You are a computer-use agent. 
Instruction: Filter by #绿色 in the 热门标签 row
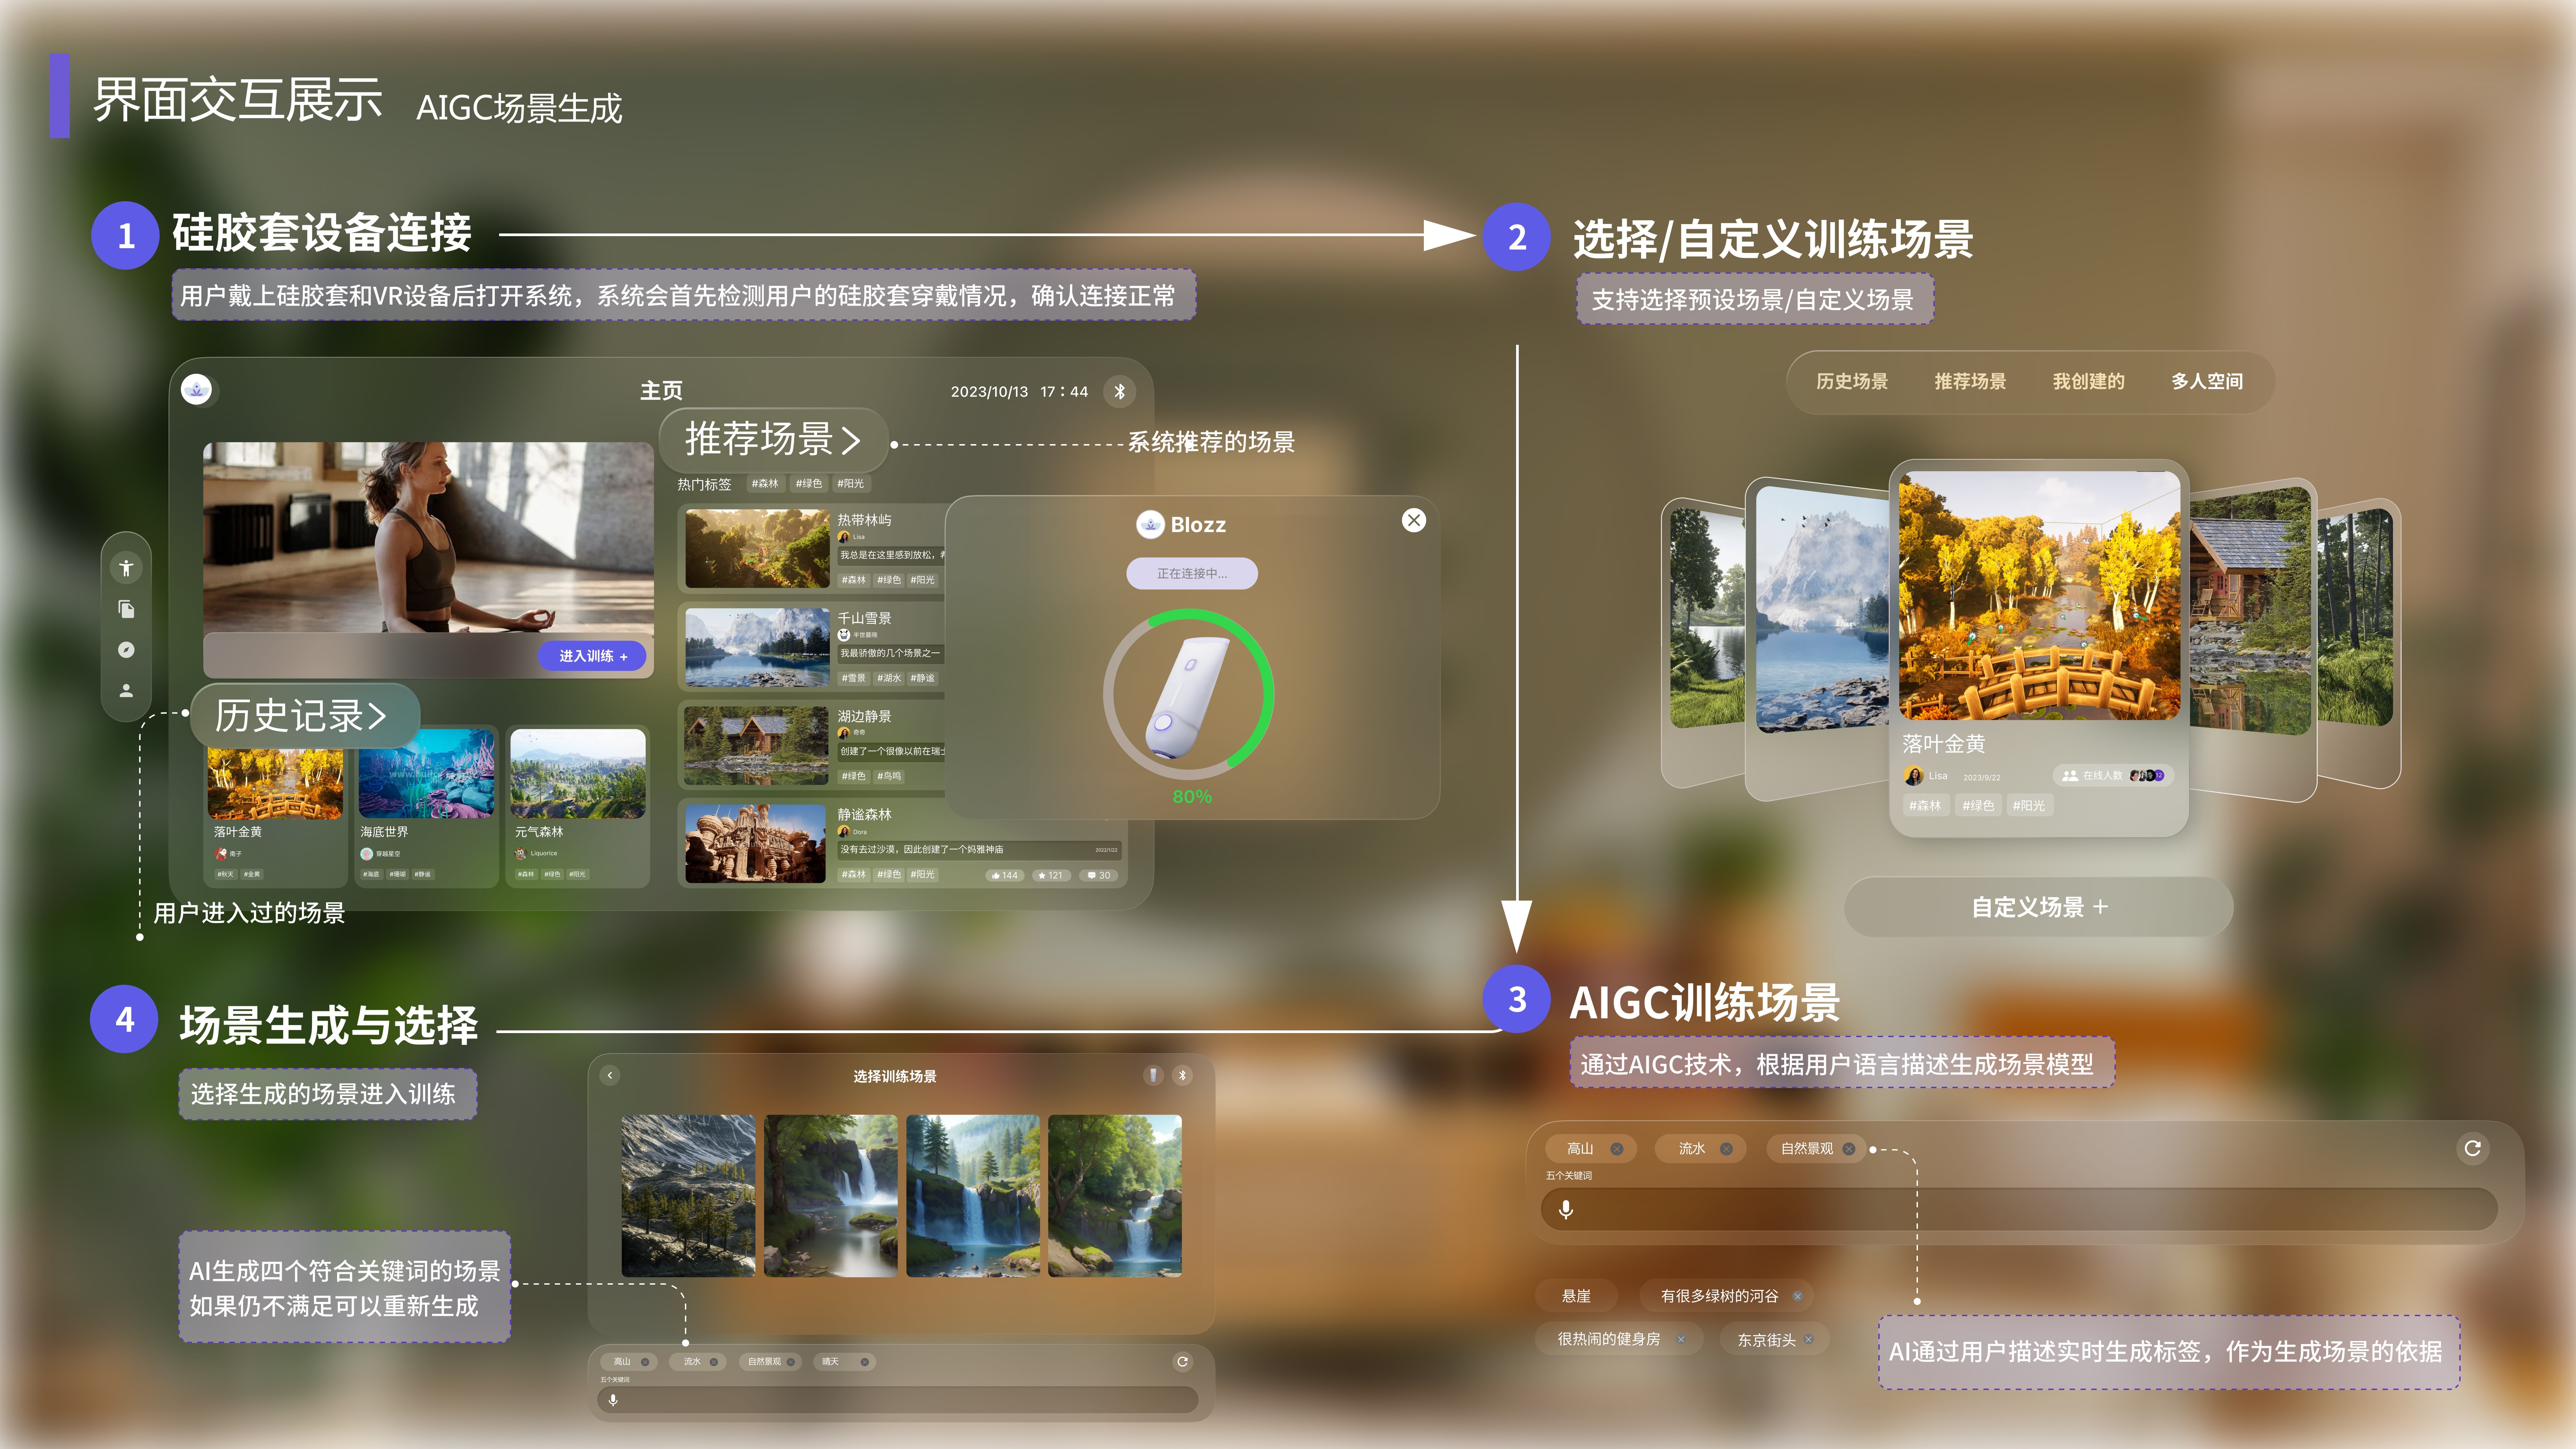click(809, 484)
